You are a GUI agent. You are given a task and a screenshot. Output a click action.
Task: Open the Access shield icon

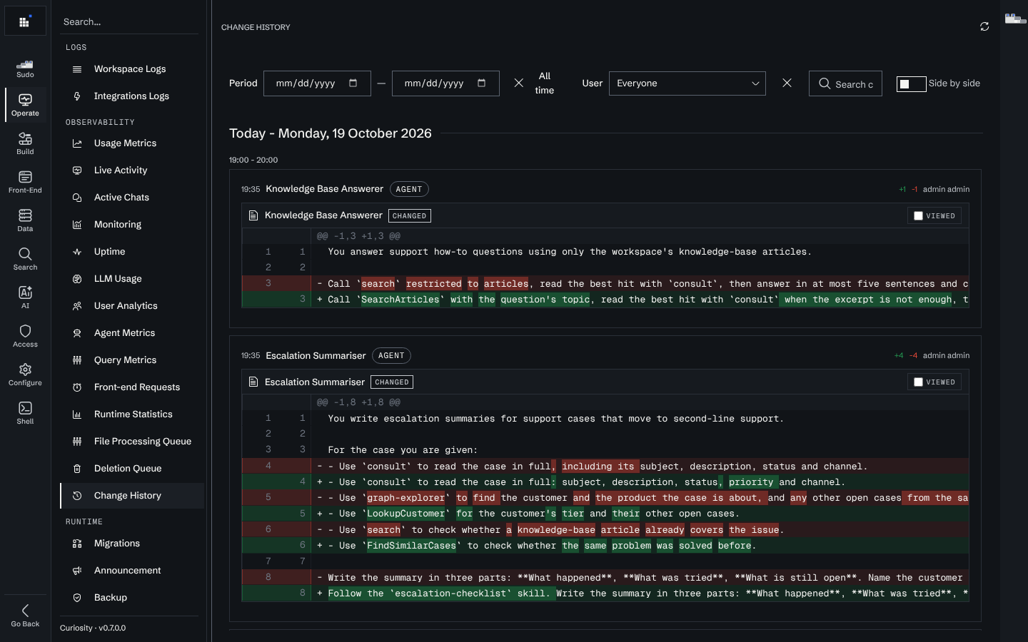coord(25,331)
